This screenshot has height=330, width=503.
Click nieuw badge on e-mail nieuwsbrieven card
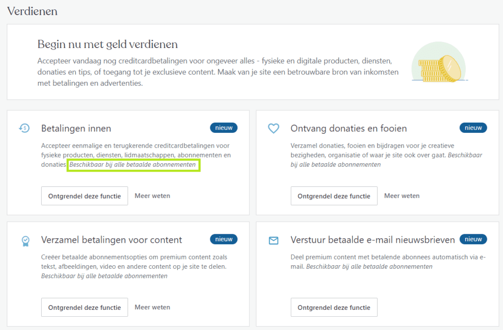[474, 239]
